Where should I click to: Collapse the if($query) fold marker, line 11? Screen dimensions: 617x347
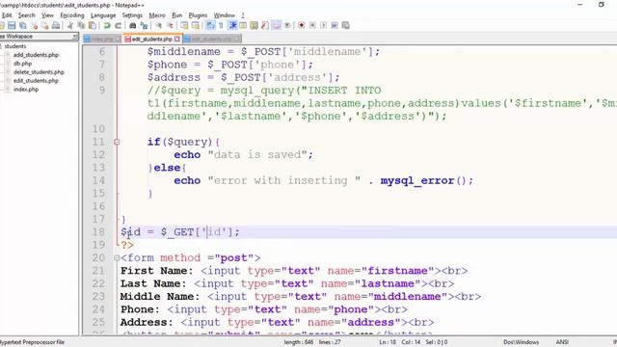117,142
